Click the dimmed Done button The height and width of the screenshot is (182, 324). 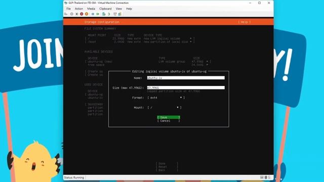click(167, 163)
